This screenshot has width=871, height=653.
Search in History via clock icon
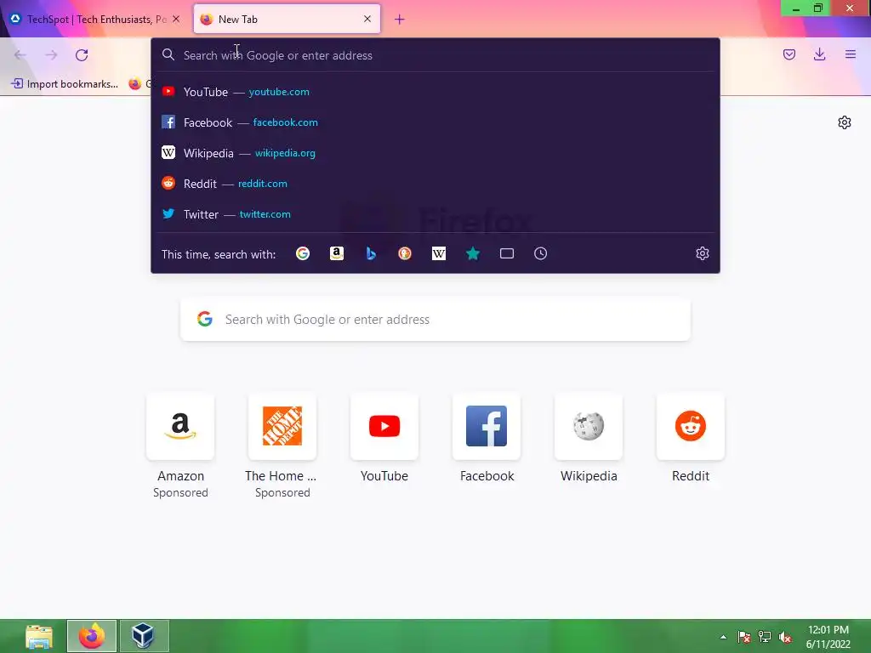pos(540,253)
